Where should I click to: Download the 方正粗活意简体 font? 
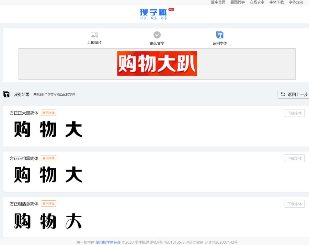pos(294,204)
